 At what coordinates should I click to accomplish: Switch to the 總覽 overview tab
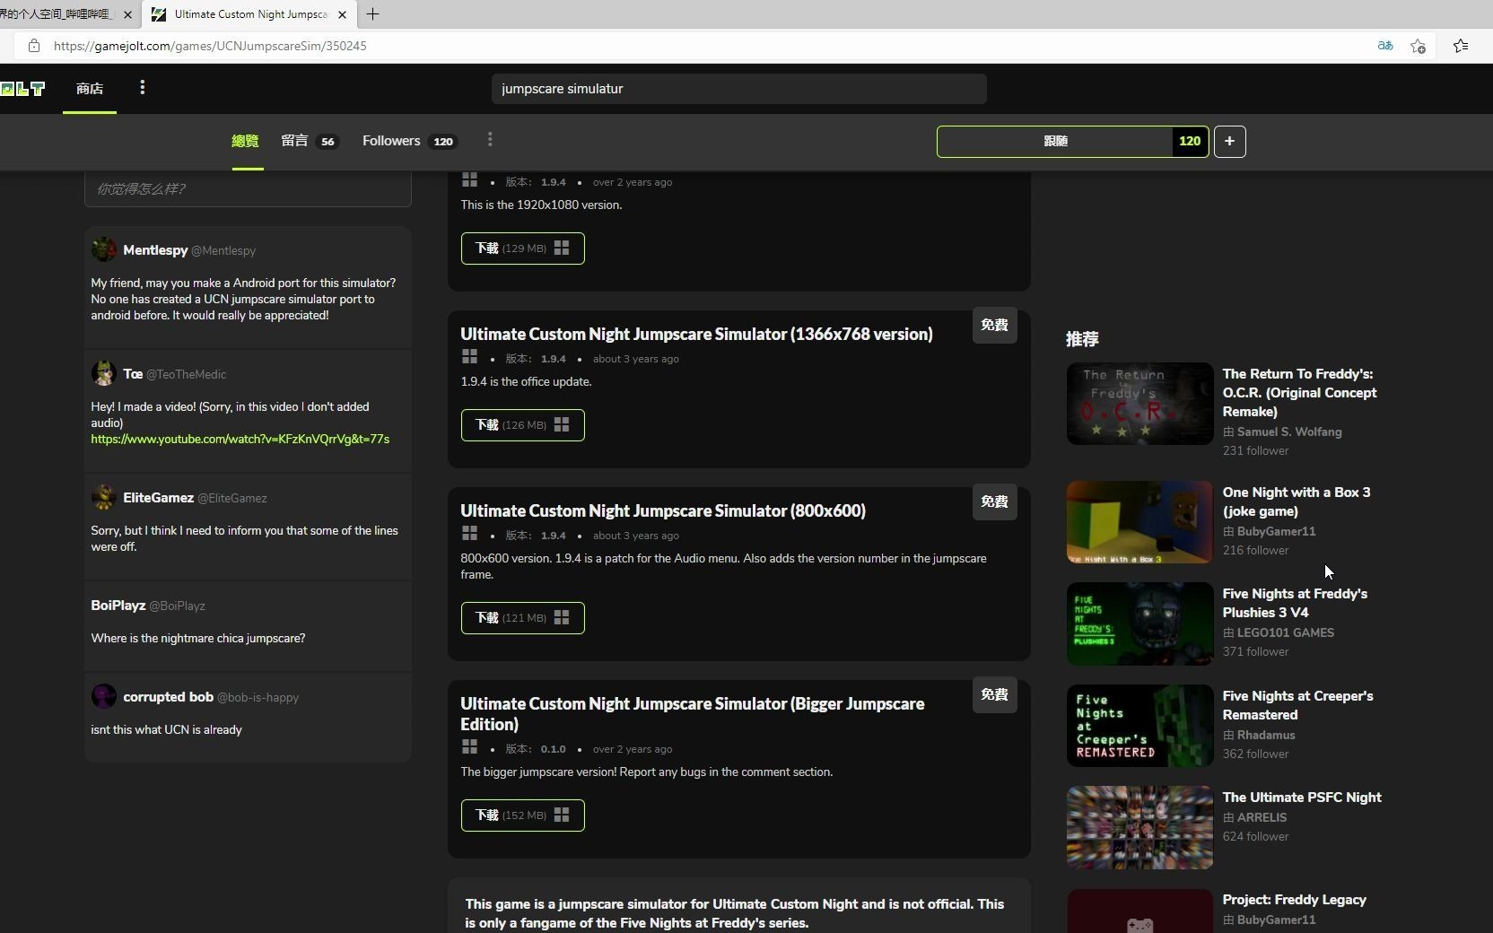click(245, 141)
